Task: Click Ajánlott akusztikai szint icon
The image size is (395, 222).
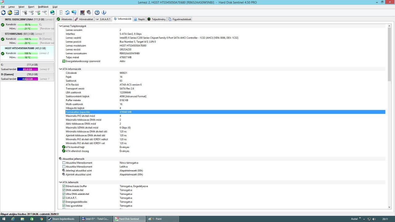Action: click(x=64, y=175)
